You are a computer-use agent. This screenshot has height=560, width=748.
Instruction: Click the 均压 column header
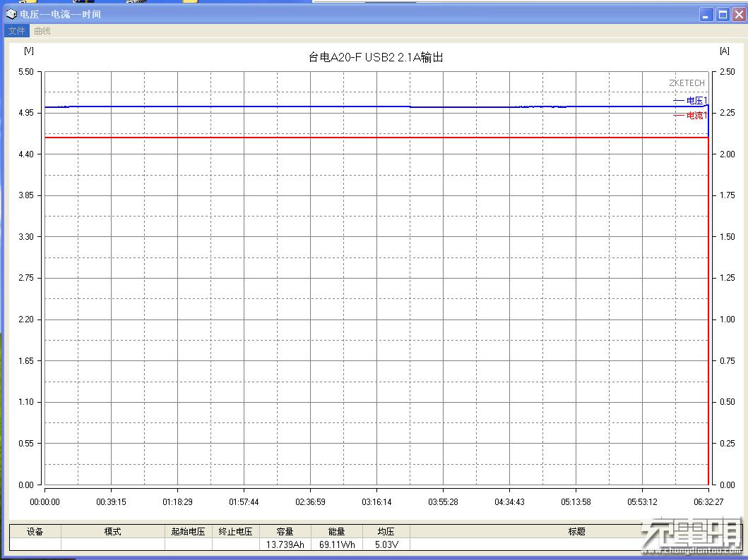[x=385, y=530]
